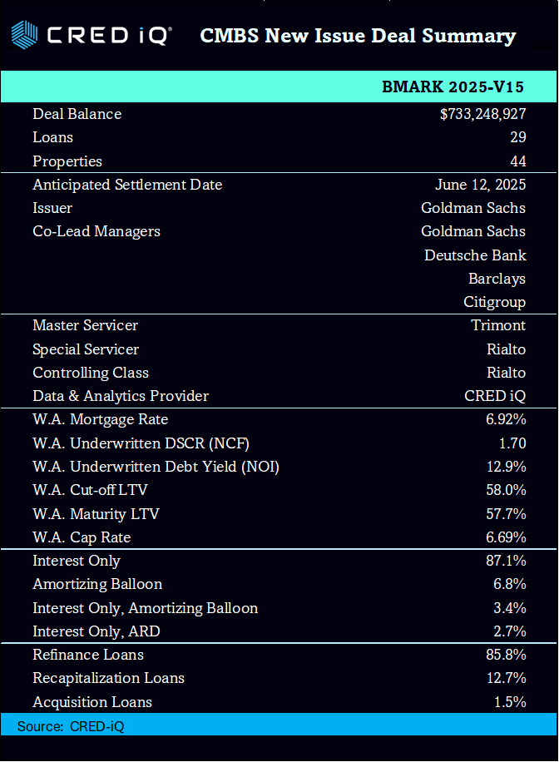This screenshot has width=559, height=762.
Task: Select the W.A. Underwritten DSCR (NCF) label
Action: point(141,443)
